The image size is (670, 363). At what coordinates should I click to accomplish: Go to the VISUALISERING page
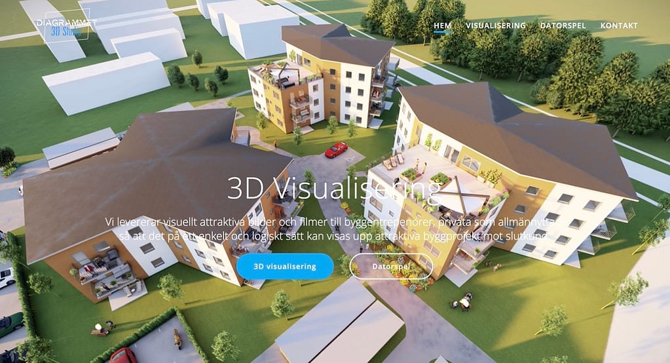point(495,26)
